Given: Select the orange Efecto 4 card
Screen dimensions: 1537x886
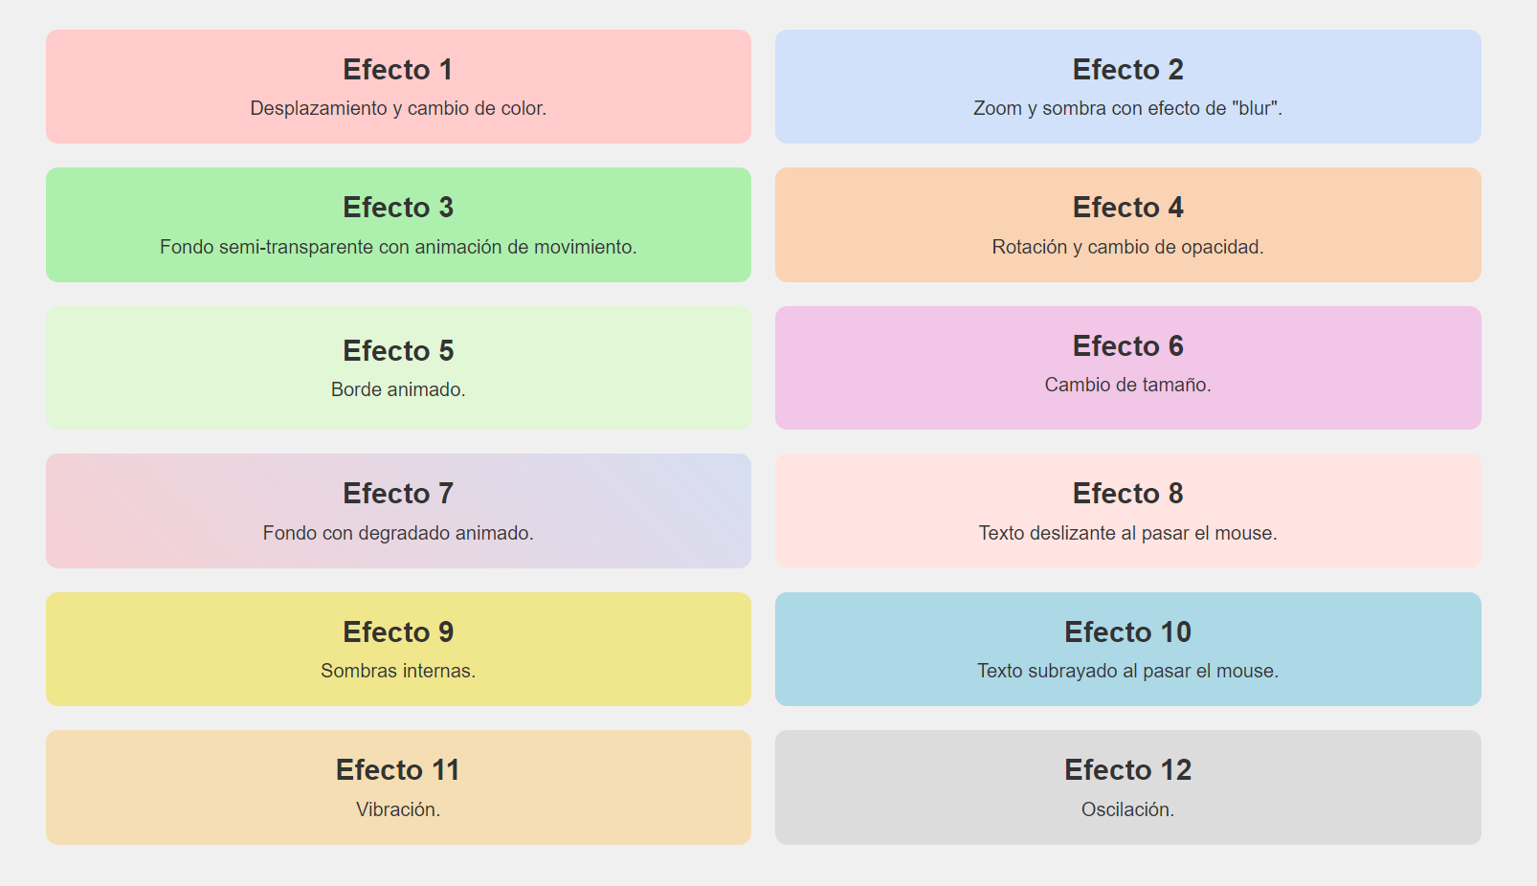Looking at the screenshot, I should 1128,225.
